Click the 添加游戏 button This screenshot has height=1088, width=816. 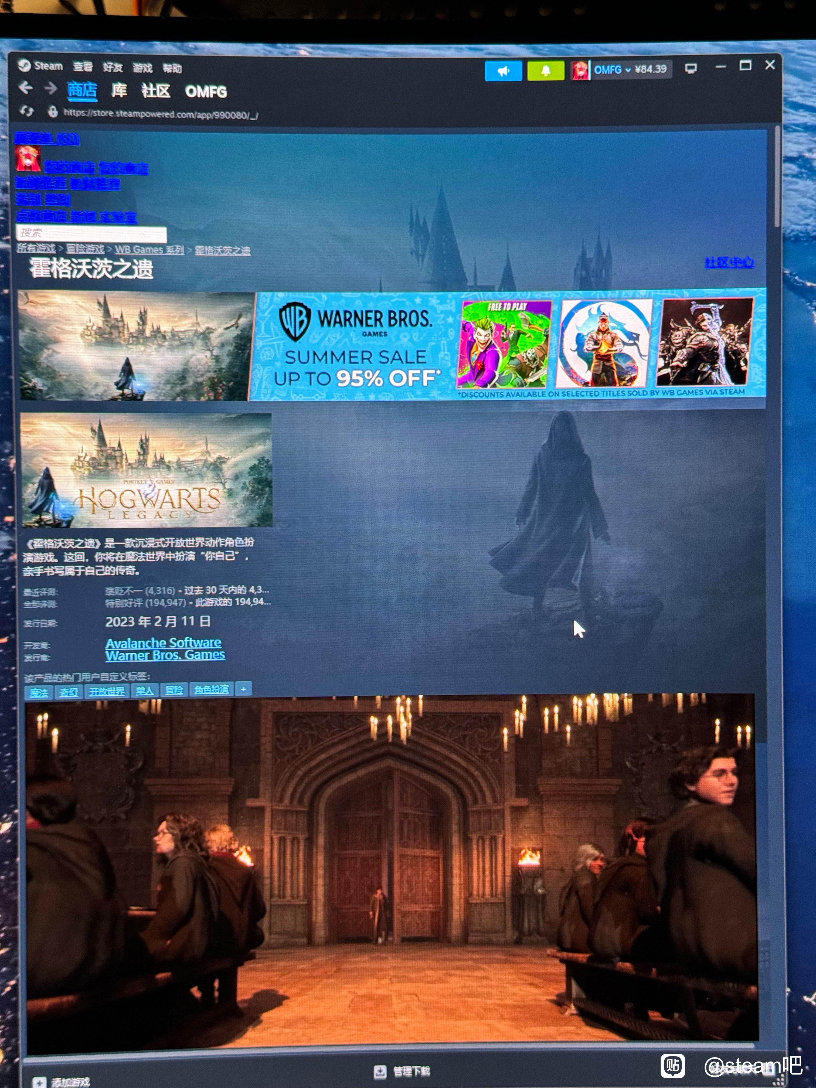click(62, 1082)
